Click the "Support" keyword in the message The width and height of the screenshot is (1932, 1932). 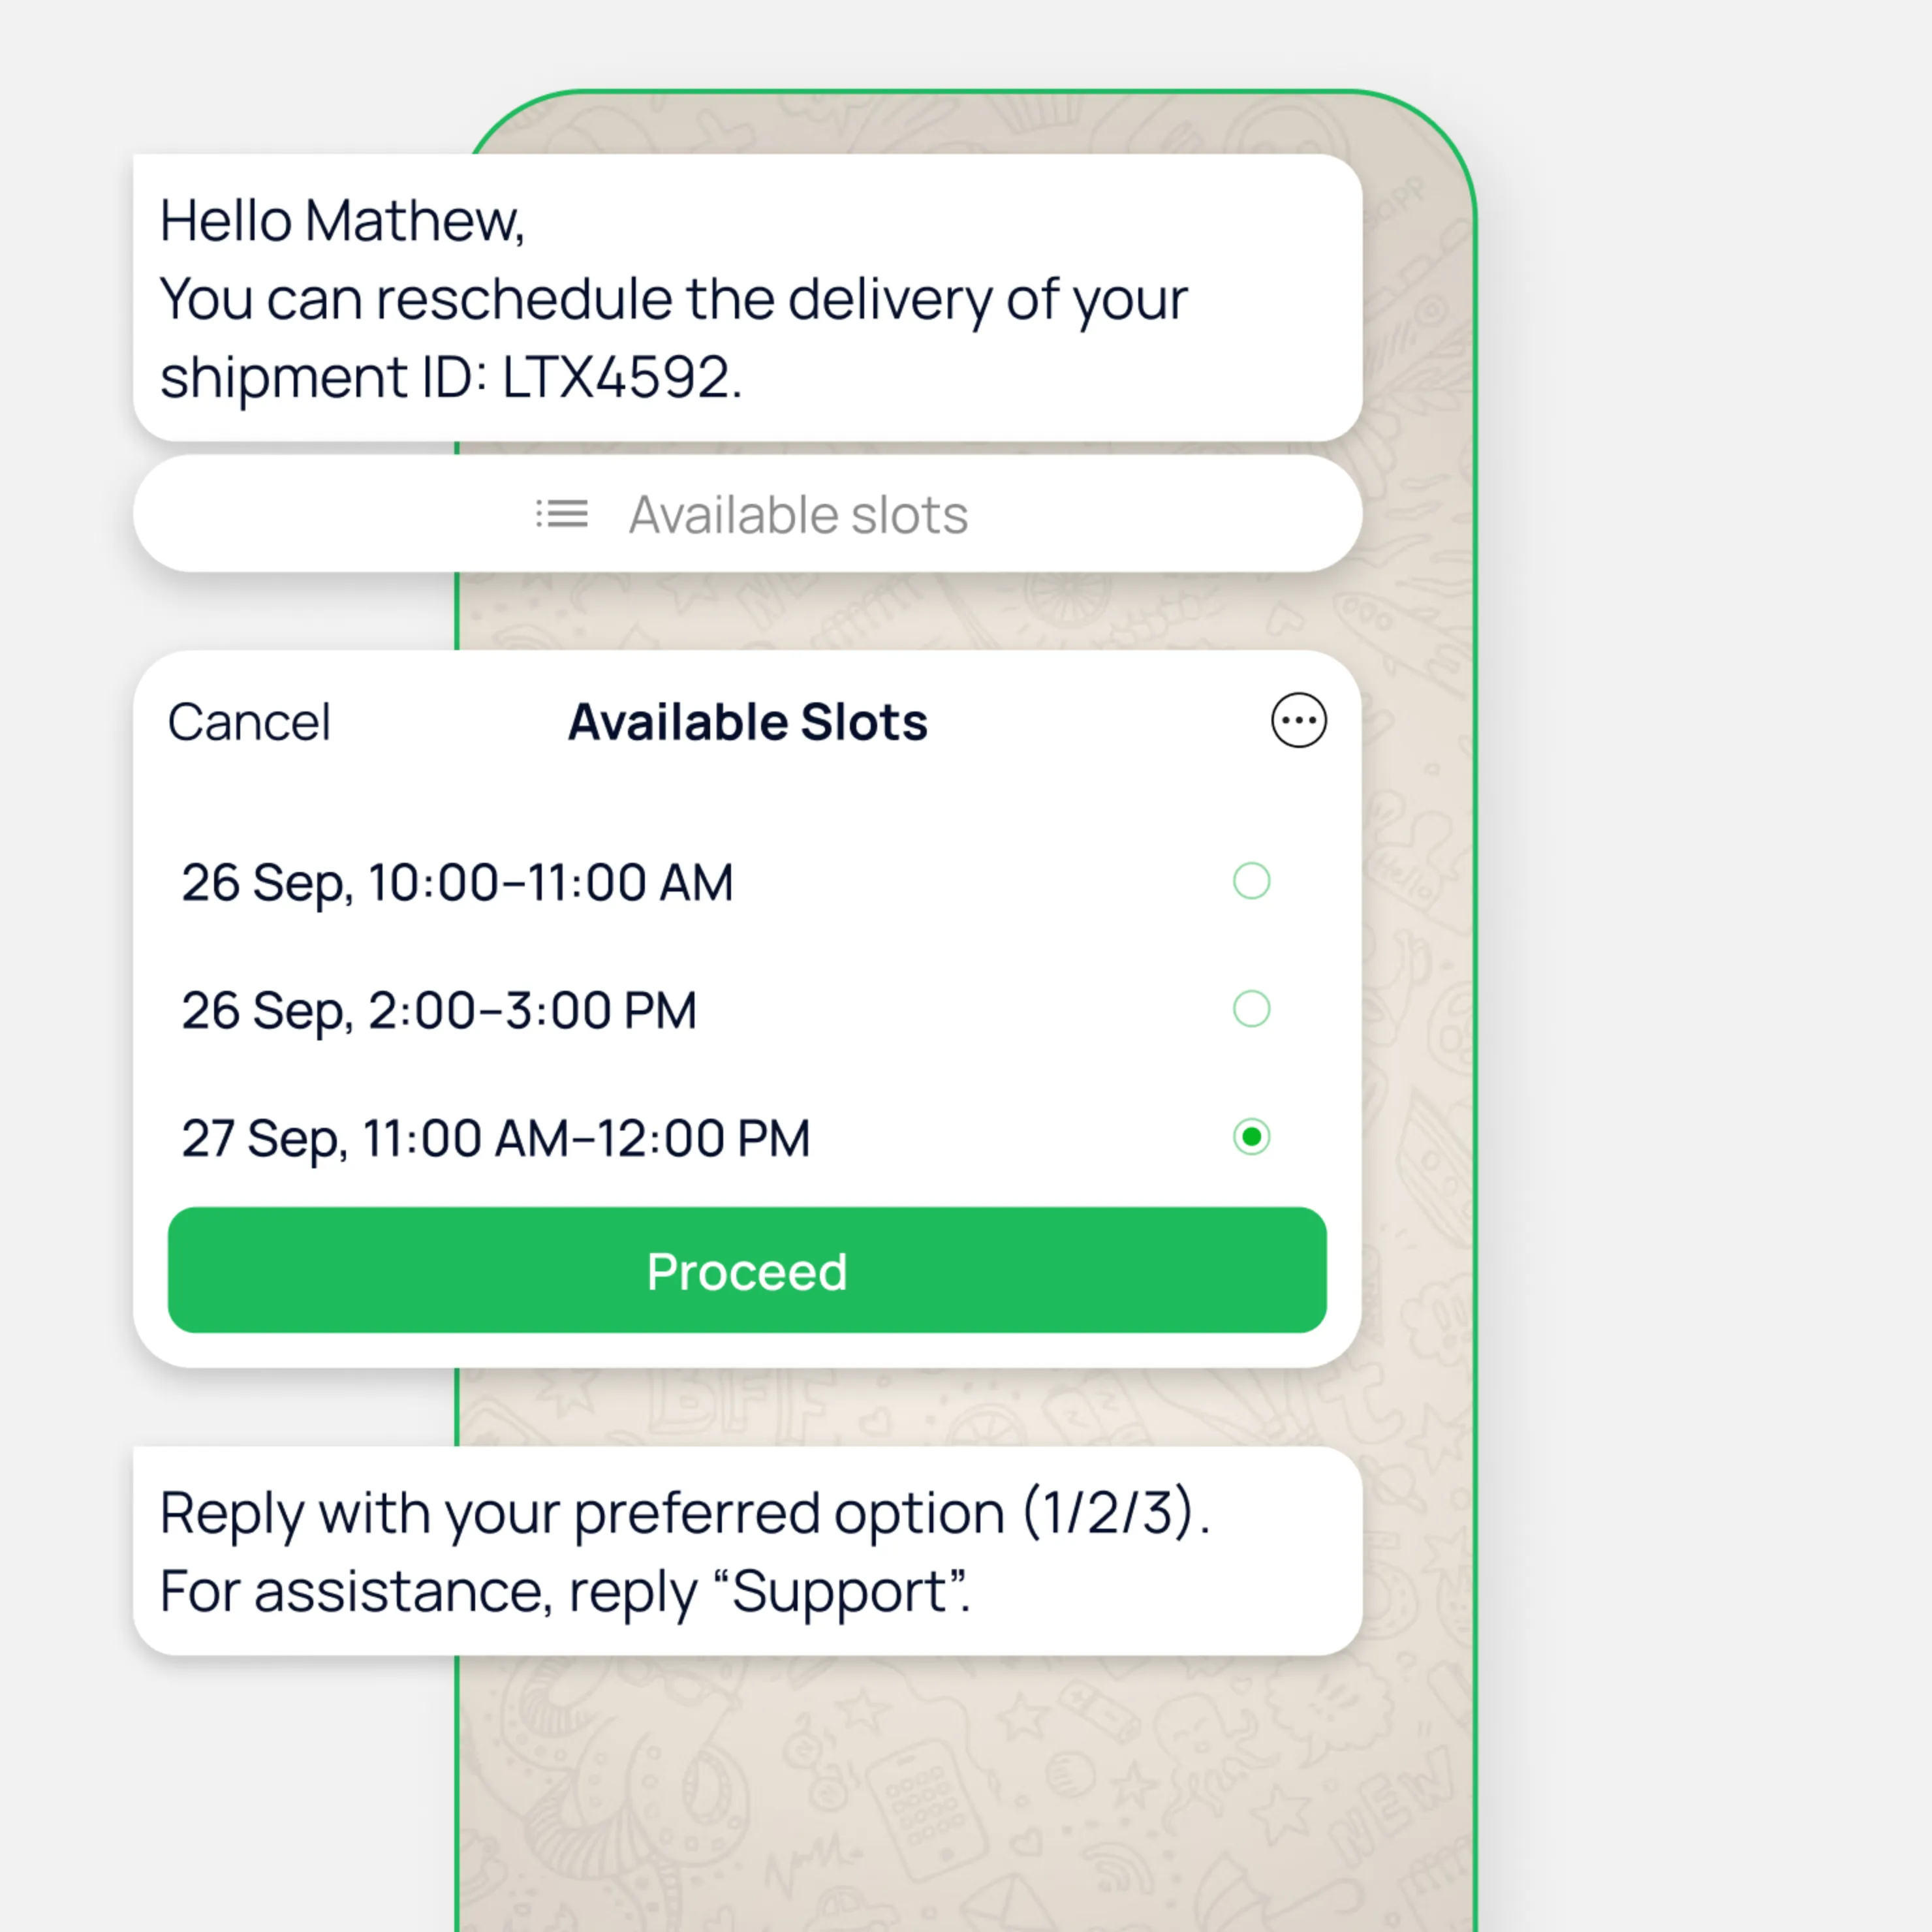click(x=840, y=1592)
